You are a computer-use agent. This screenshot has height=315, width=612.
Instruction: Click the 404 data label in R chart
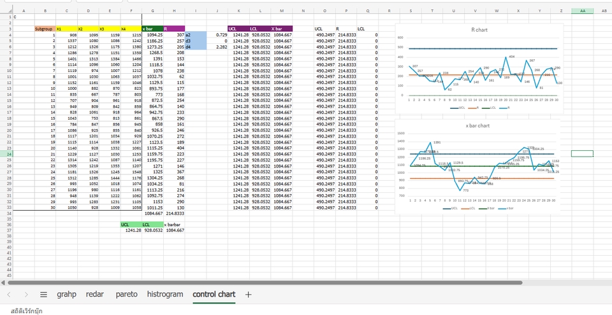pos(512,57)
